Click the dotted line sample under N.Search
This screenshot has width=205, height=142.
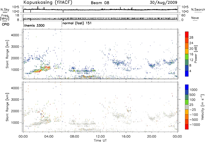coord(198,12)
